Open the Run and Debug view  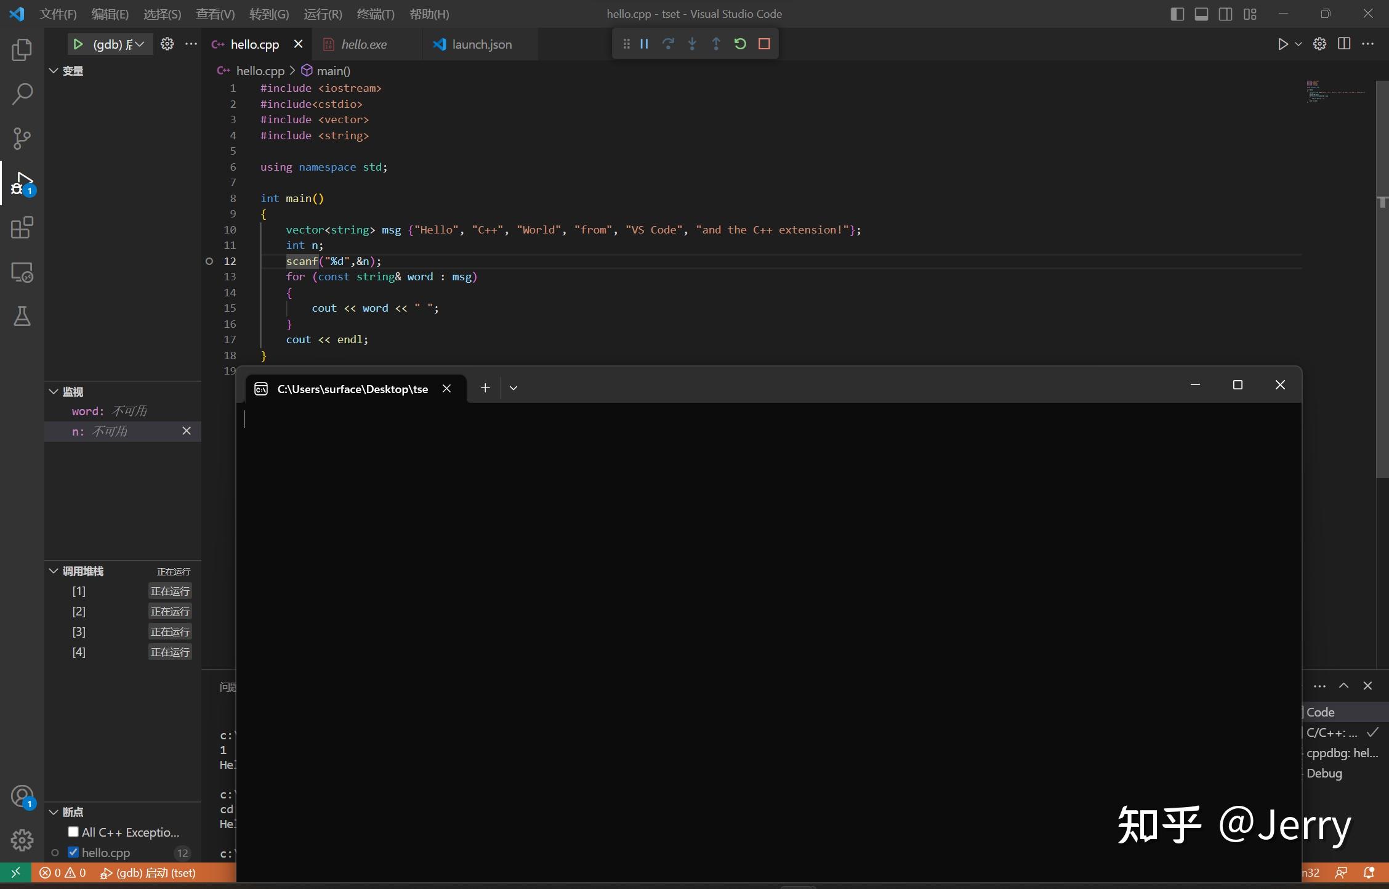tap(22, 183)
